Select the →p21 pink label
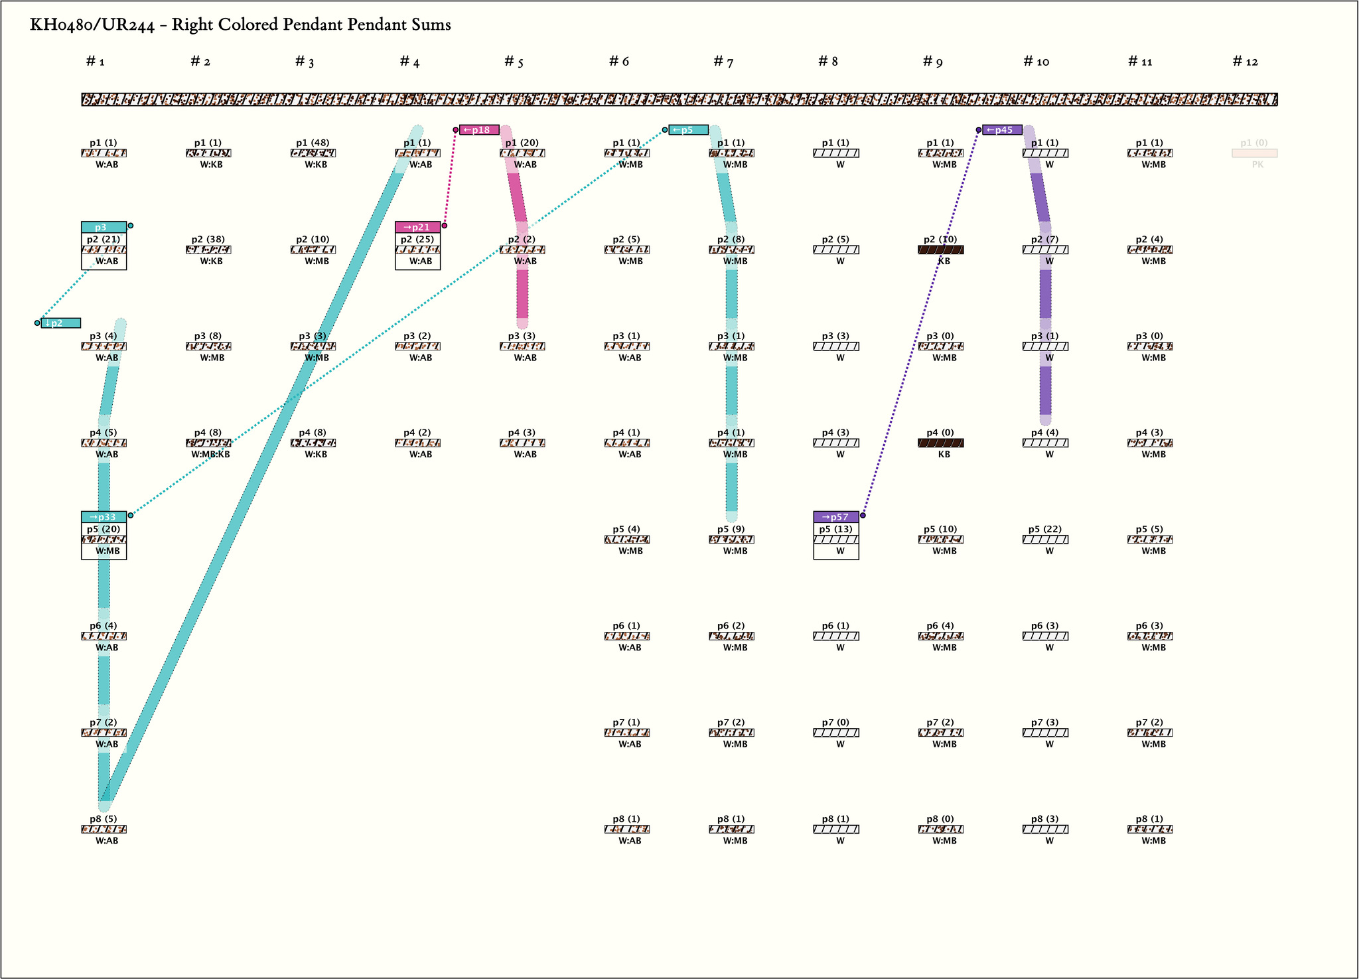This screenshot has width=1359, height=979. (x=417, y=227)
